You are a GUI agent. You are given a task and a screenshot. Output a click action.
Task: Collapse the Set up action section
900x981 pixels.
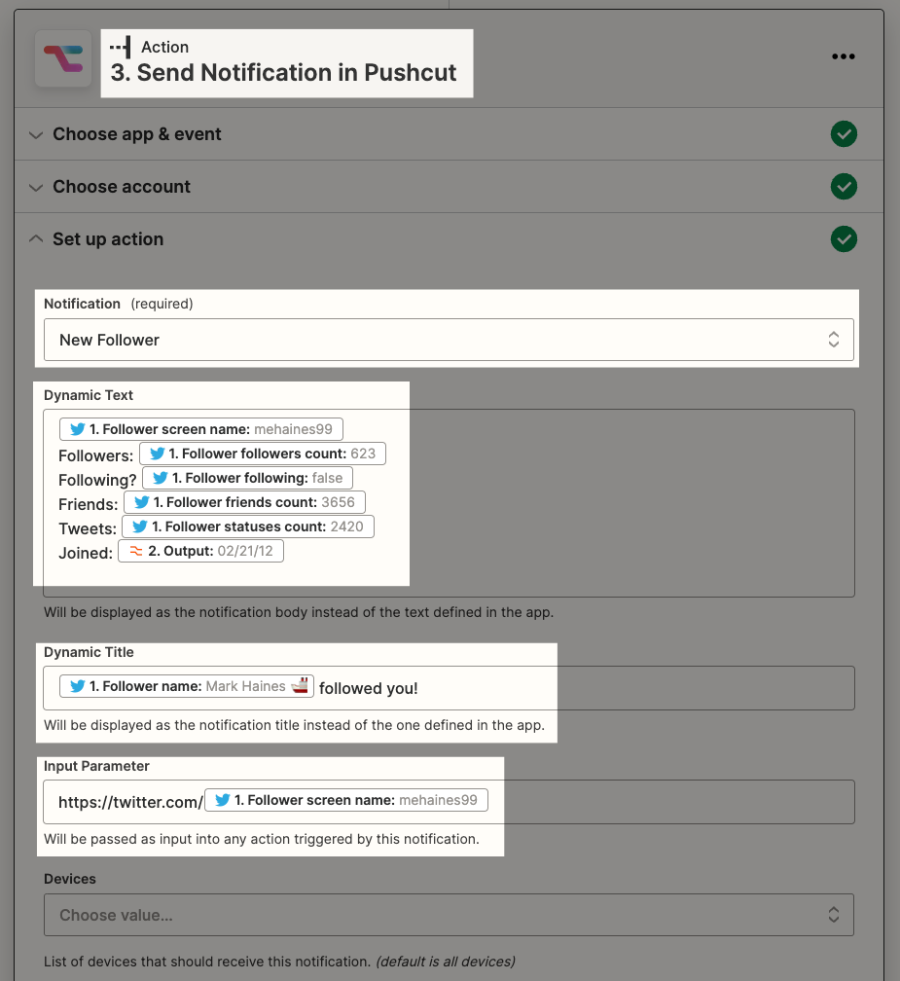[450, 239]
